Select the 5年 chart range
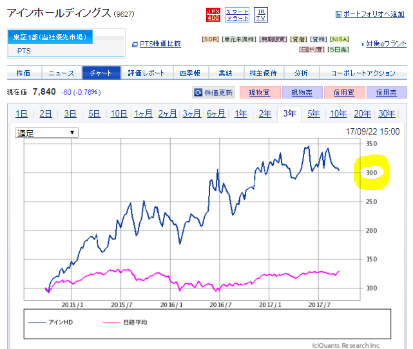Viewport: 413px width, 349px height. pyautogui.click(x=314, y=114)
